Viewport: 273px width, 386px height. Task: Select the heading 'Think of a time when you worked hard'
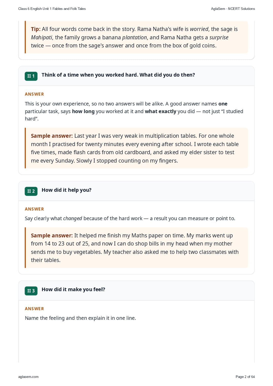coord(118,75)
